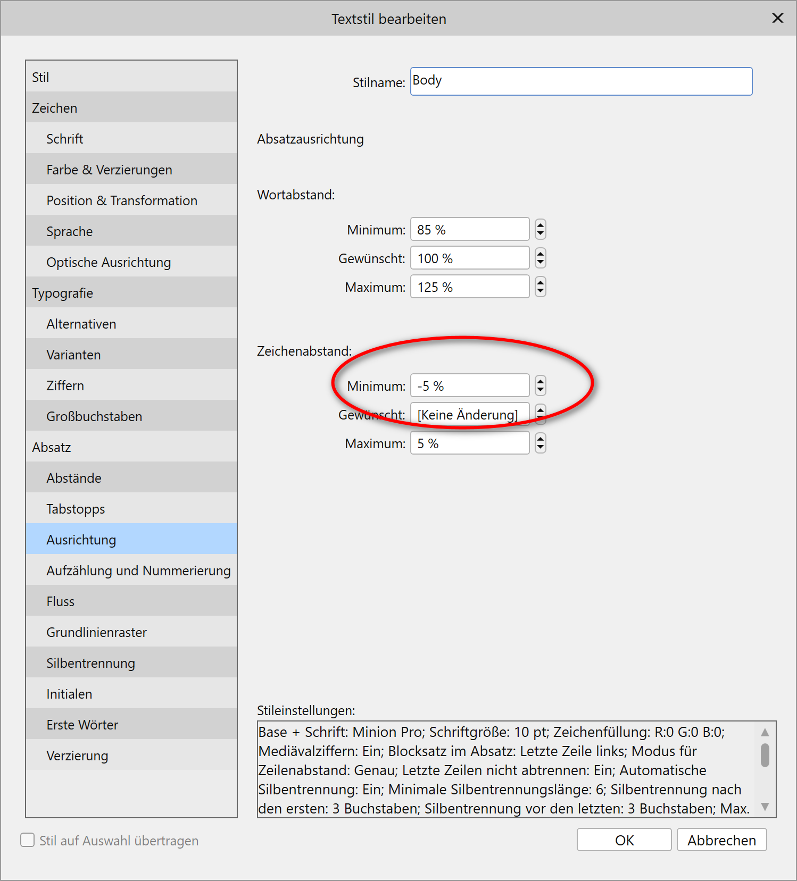Increase Wortabstand Maximum stepper up
This screenshot has height=881, width=797.
pos(541,282)
